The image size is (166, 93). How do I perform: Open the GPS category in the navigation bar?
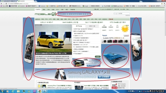point(50,19)
